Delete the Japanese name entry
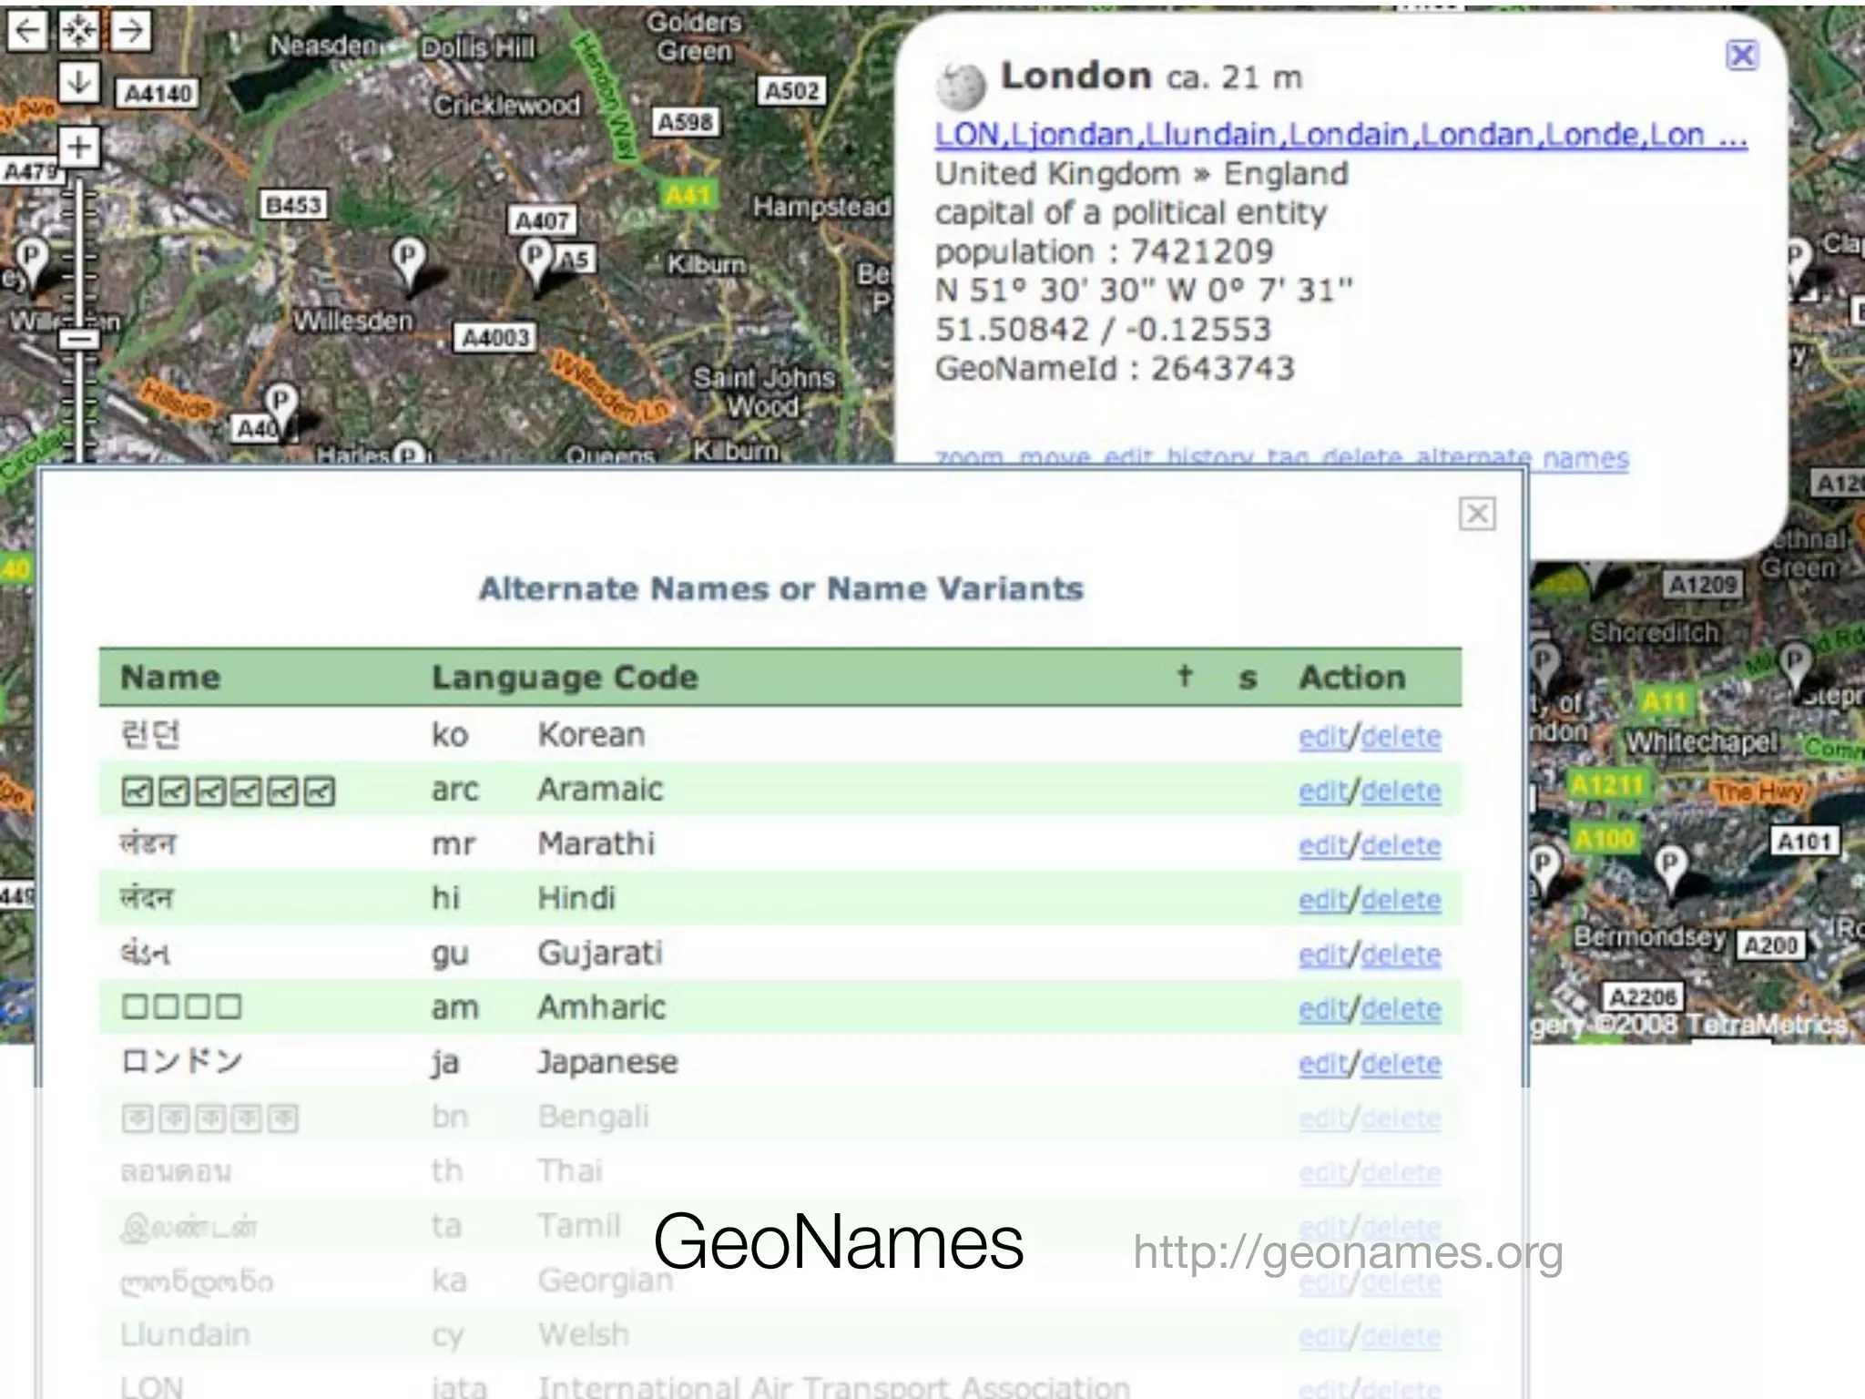The height and width of the screenshot is (1399, 1865). click(1401, 1064)
